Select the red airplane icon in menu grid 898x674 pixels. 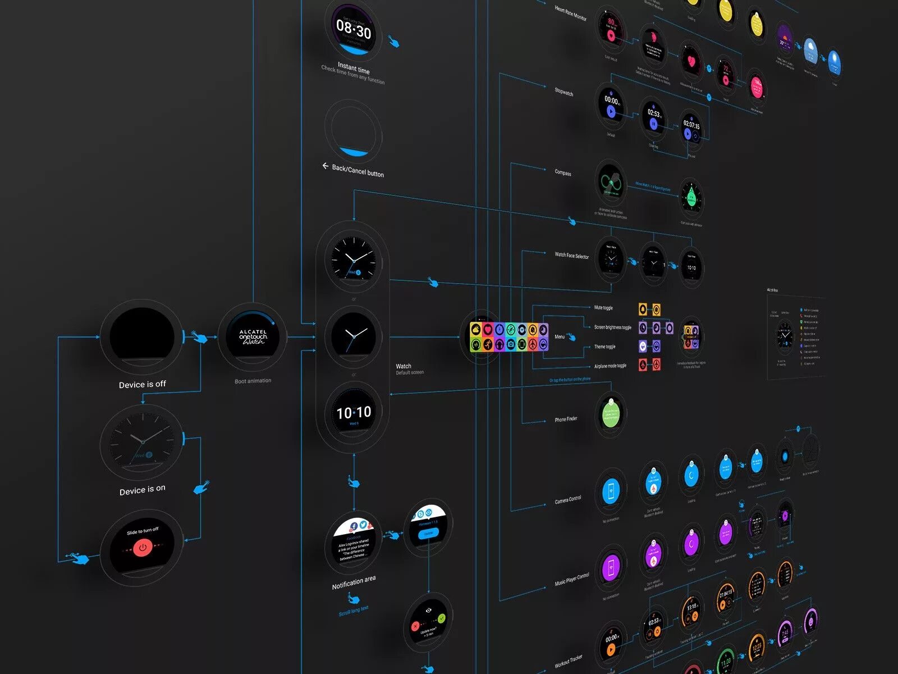(533, 344)
